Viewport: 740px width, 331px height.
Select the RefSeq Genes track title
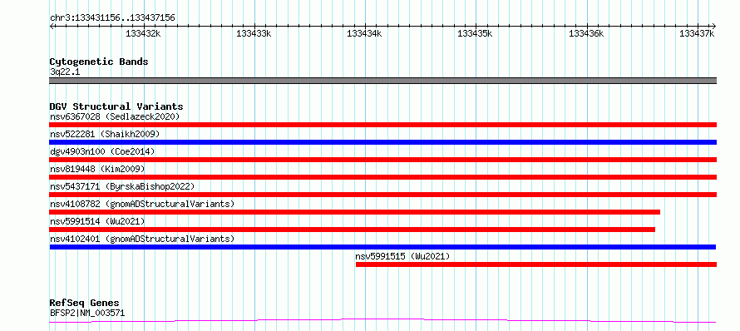(85, 304)
